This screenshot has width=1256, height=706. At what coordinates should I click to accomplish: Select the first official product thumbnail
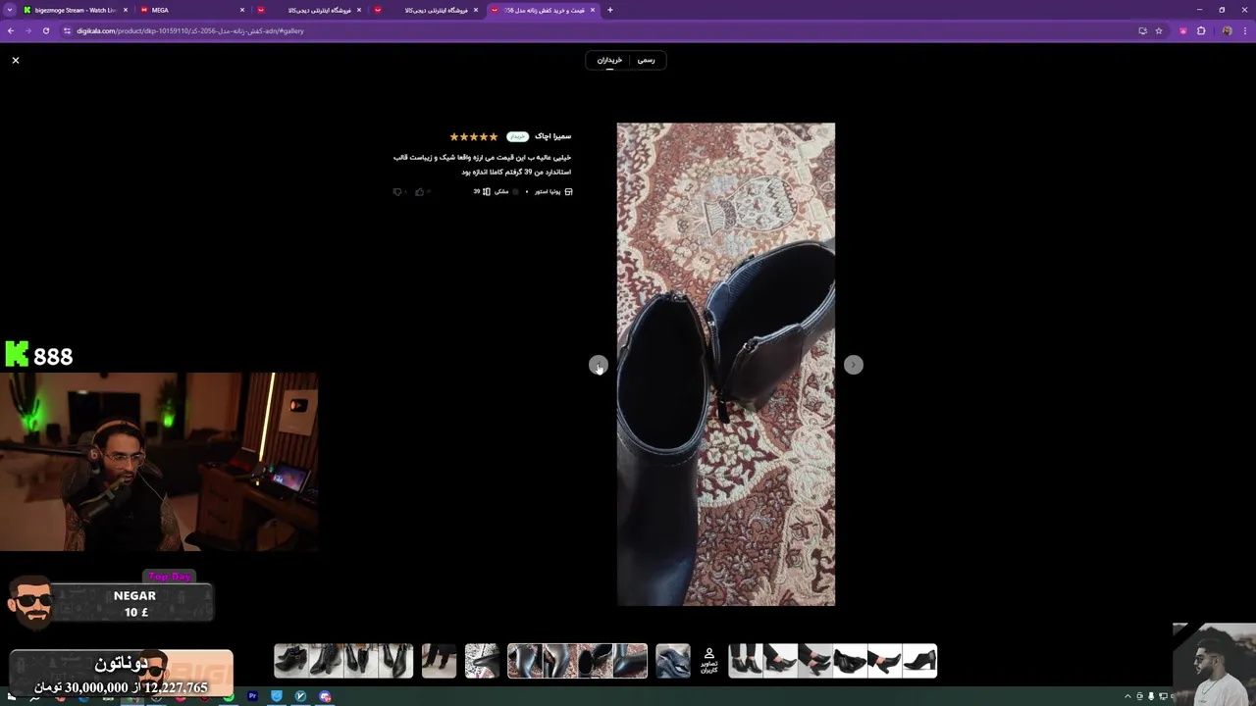tap(746, 661)
